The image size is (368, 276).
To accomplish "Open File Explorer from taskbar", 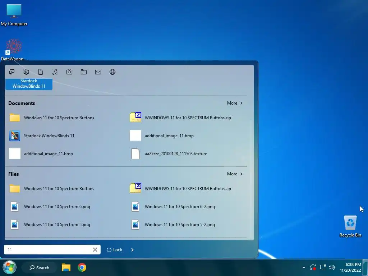I will pos(66,267).
